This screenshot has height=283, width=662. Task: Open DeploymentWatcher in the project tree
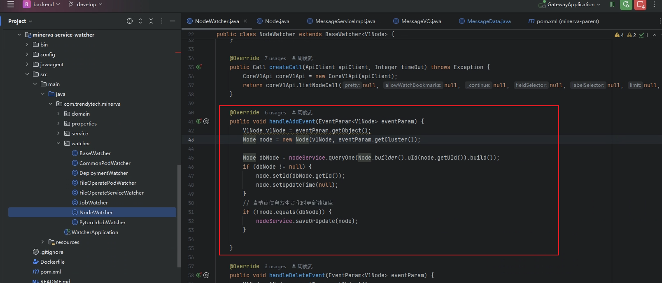click(x=103, y=173)
